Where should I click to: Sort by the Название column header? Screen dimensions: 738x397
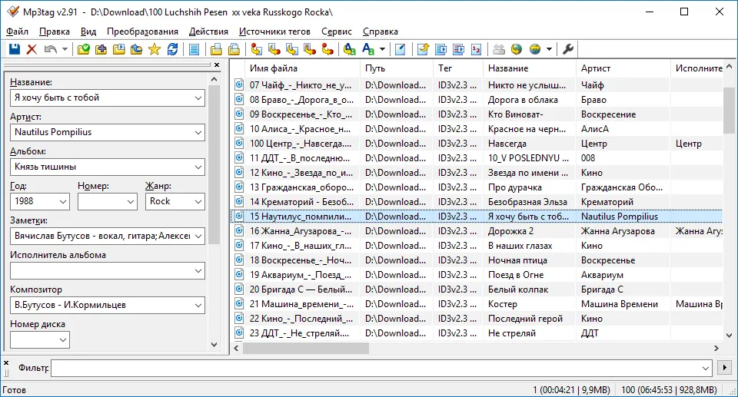pos(529,68)
